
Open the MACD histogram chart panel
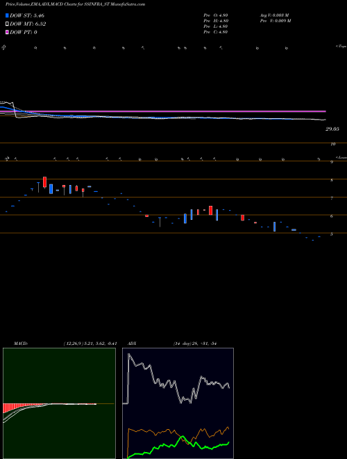[x=59, y=403]
